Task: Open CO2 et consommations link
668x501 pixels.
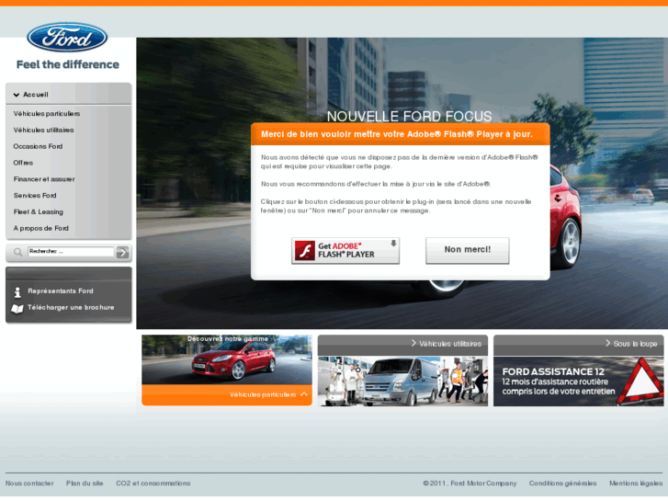Action: point(153,484)
